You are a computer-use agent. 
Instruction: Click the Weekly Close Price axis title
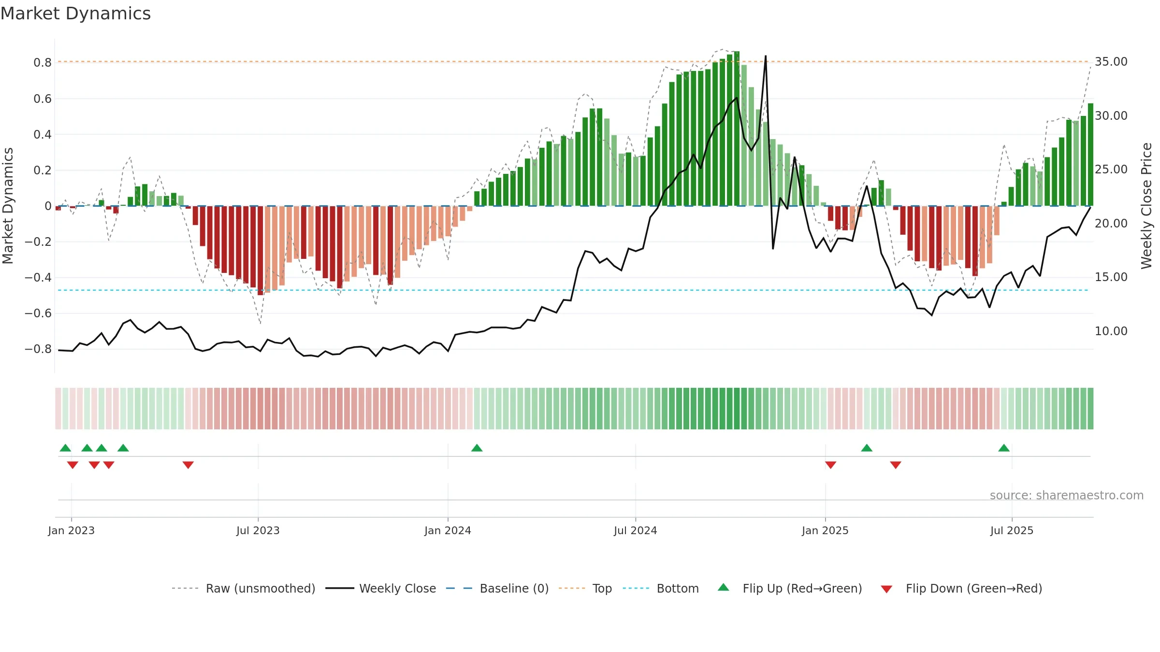[x=1146, y=206]
